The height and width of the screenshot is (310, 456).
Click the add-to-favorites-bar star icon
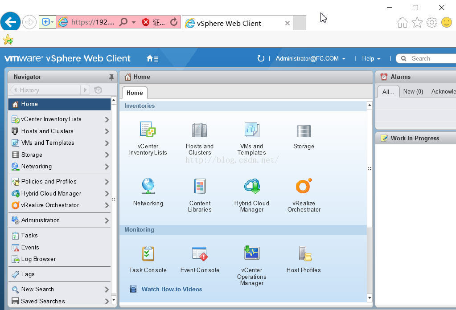tap(8, 40)
